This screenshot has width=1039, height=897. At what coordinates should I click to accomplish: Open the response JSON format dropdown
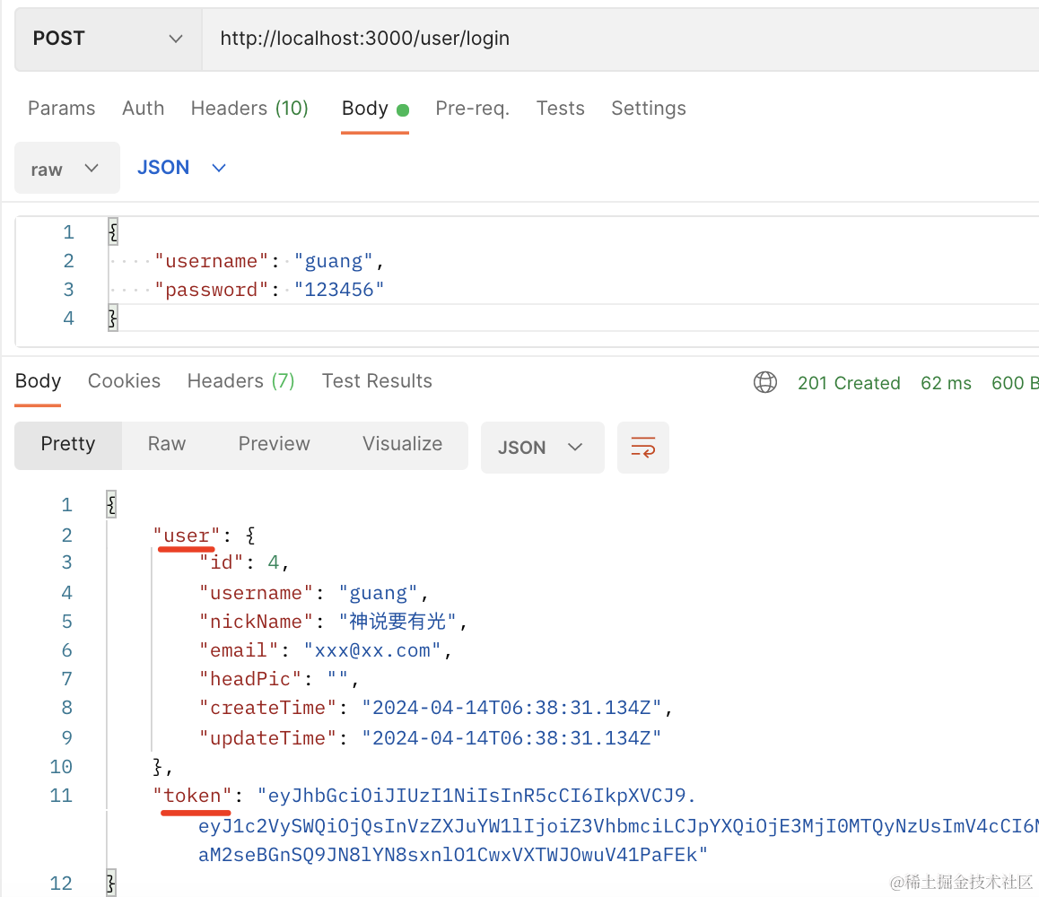click(542, 447)
